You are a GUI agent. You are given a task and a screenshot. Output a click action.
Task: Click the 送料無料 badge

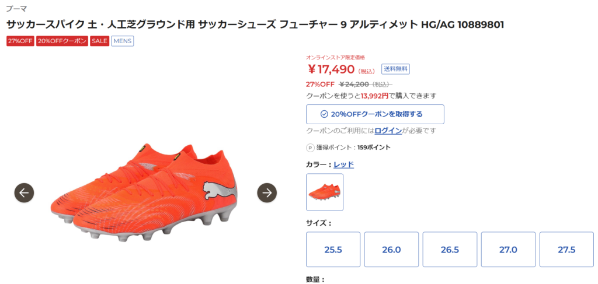click(x=396, y=69)
